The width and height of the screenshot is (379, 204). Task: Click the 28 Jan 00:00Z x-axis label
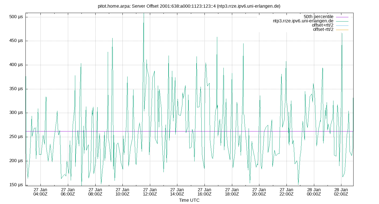(313, 191)
